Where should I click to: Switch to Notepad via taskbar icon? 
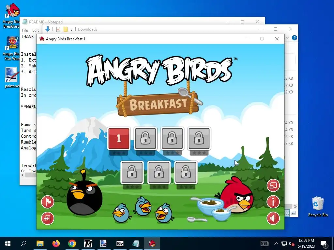[136, 243]
